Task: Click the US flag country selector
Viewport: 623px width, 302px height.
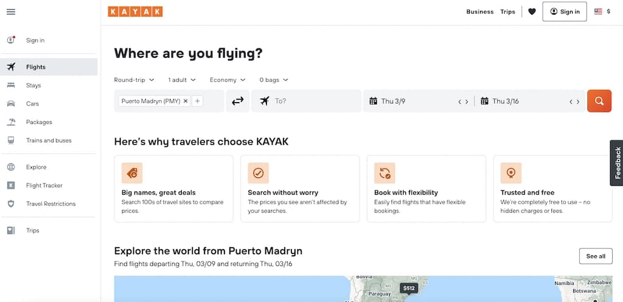Action: 598,12
